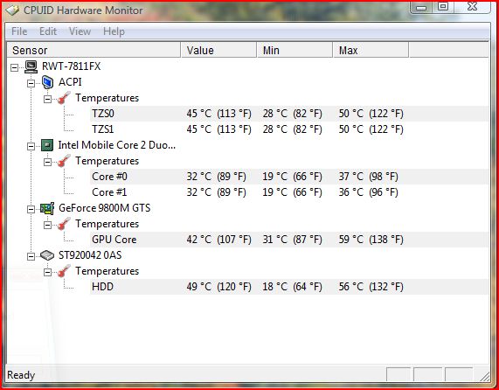Click the thermometer icon under ACPI
Image resolution: width=499 pixels, height=390 pixels.
[64, 98]
